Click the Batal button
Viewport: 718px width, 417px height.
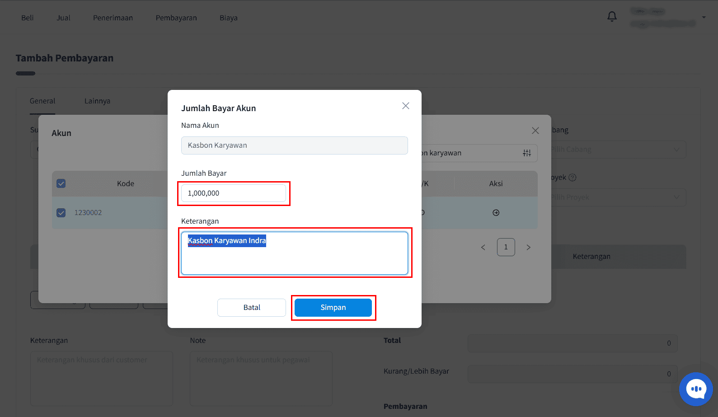pos(252,308)
